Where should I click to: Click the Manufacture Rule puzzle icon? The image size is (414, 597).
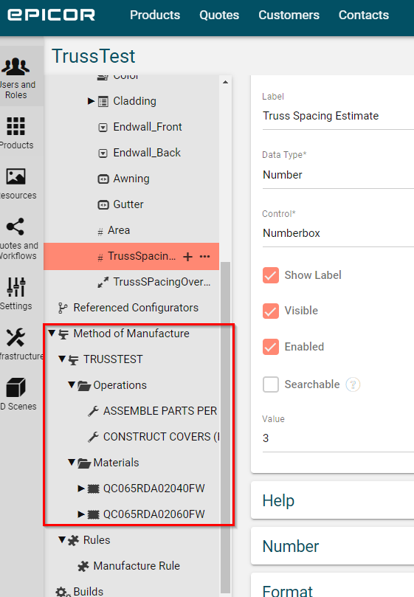[83, 566]
